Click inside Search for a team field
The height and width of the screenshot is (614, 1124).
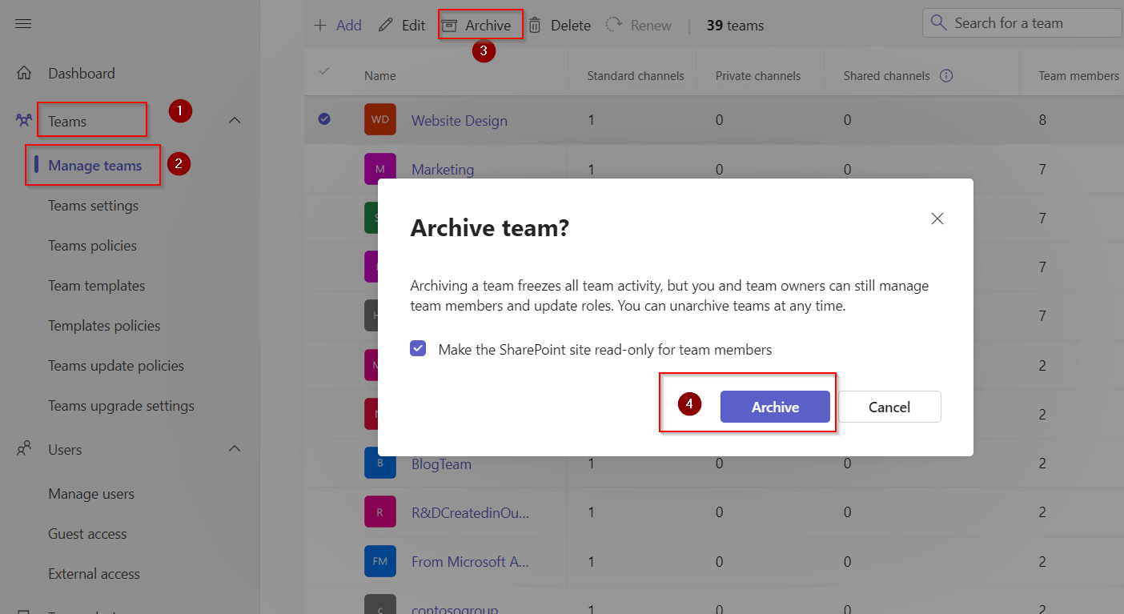point(1025,22)
